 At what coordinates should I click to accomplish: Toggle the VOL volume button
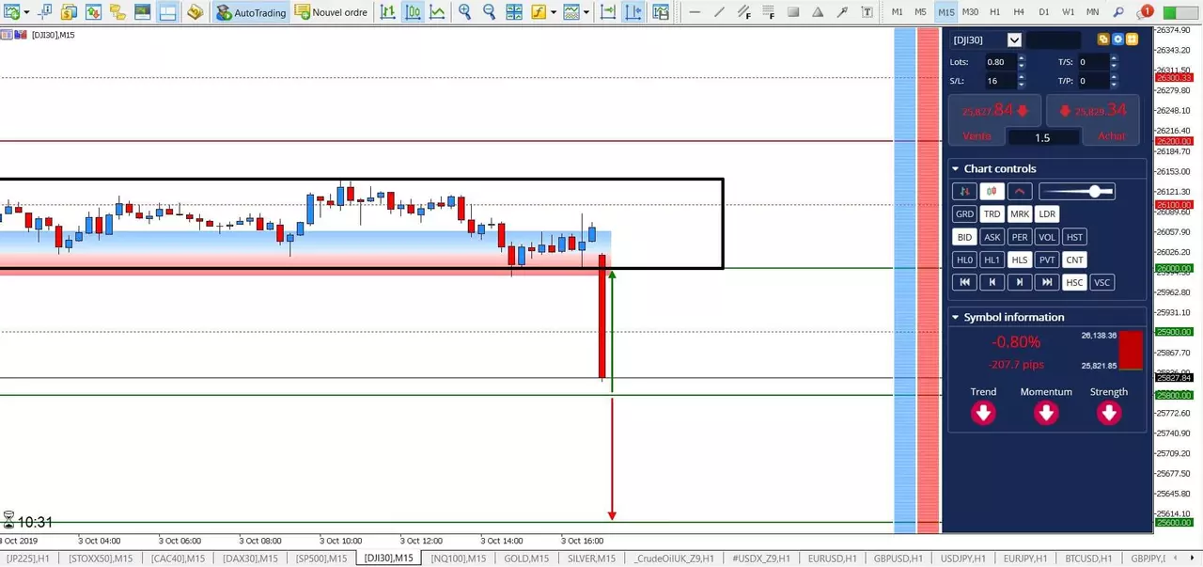[x=1047, y=237]
